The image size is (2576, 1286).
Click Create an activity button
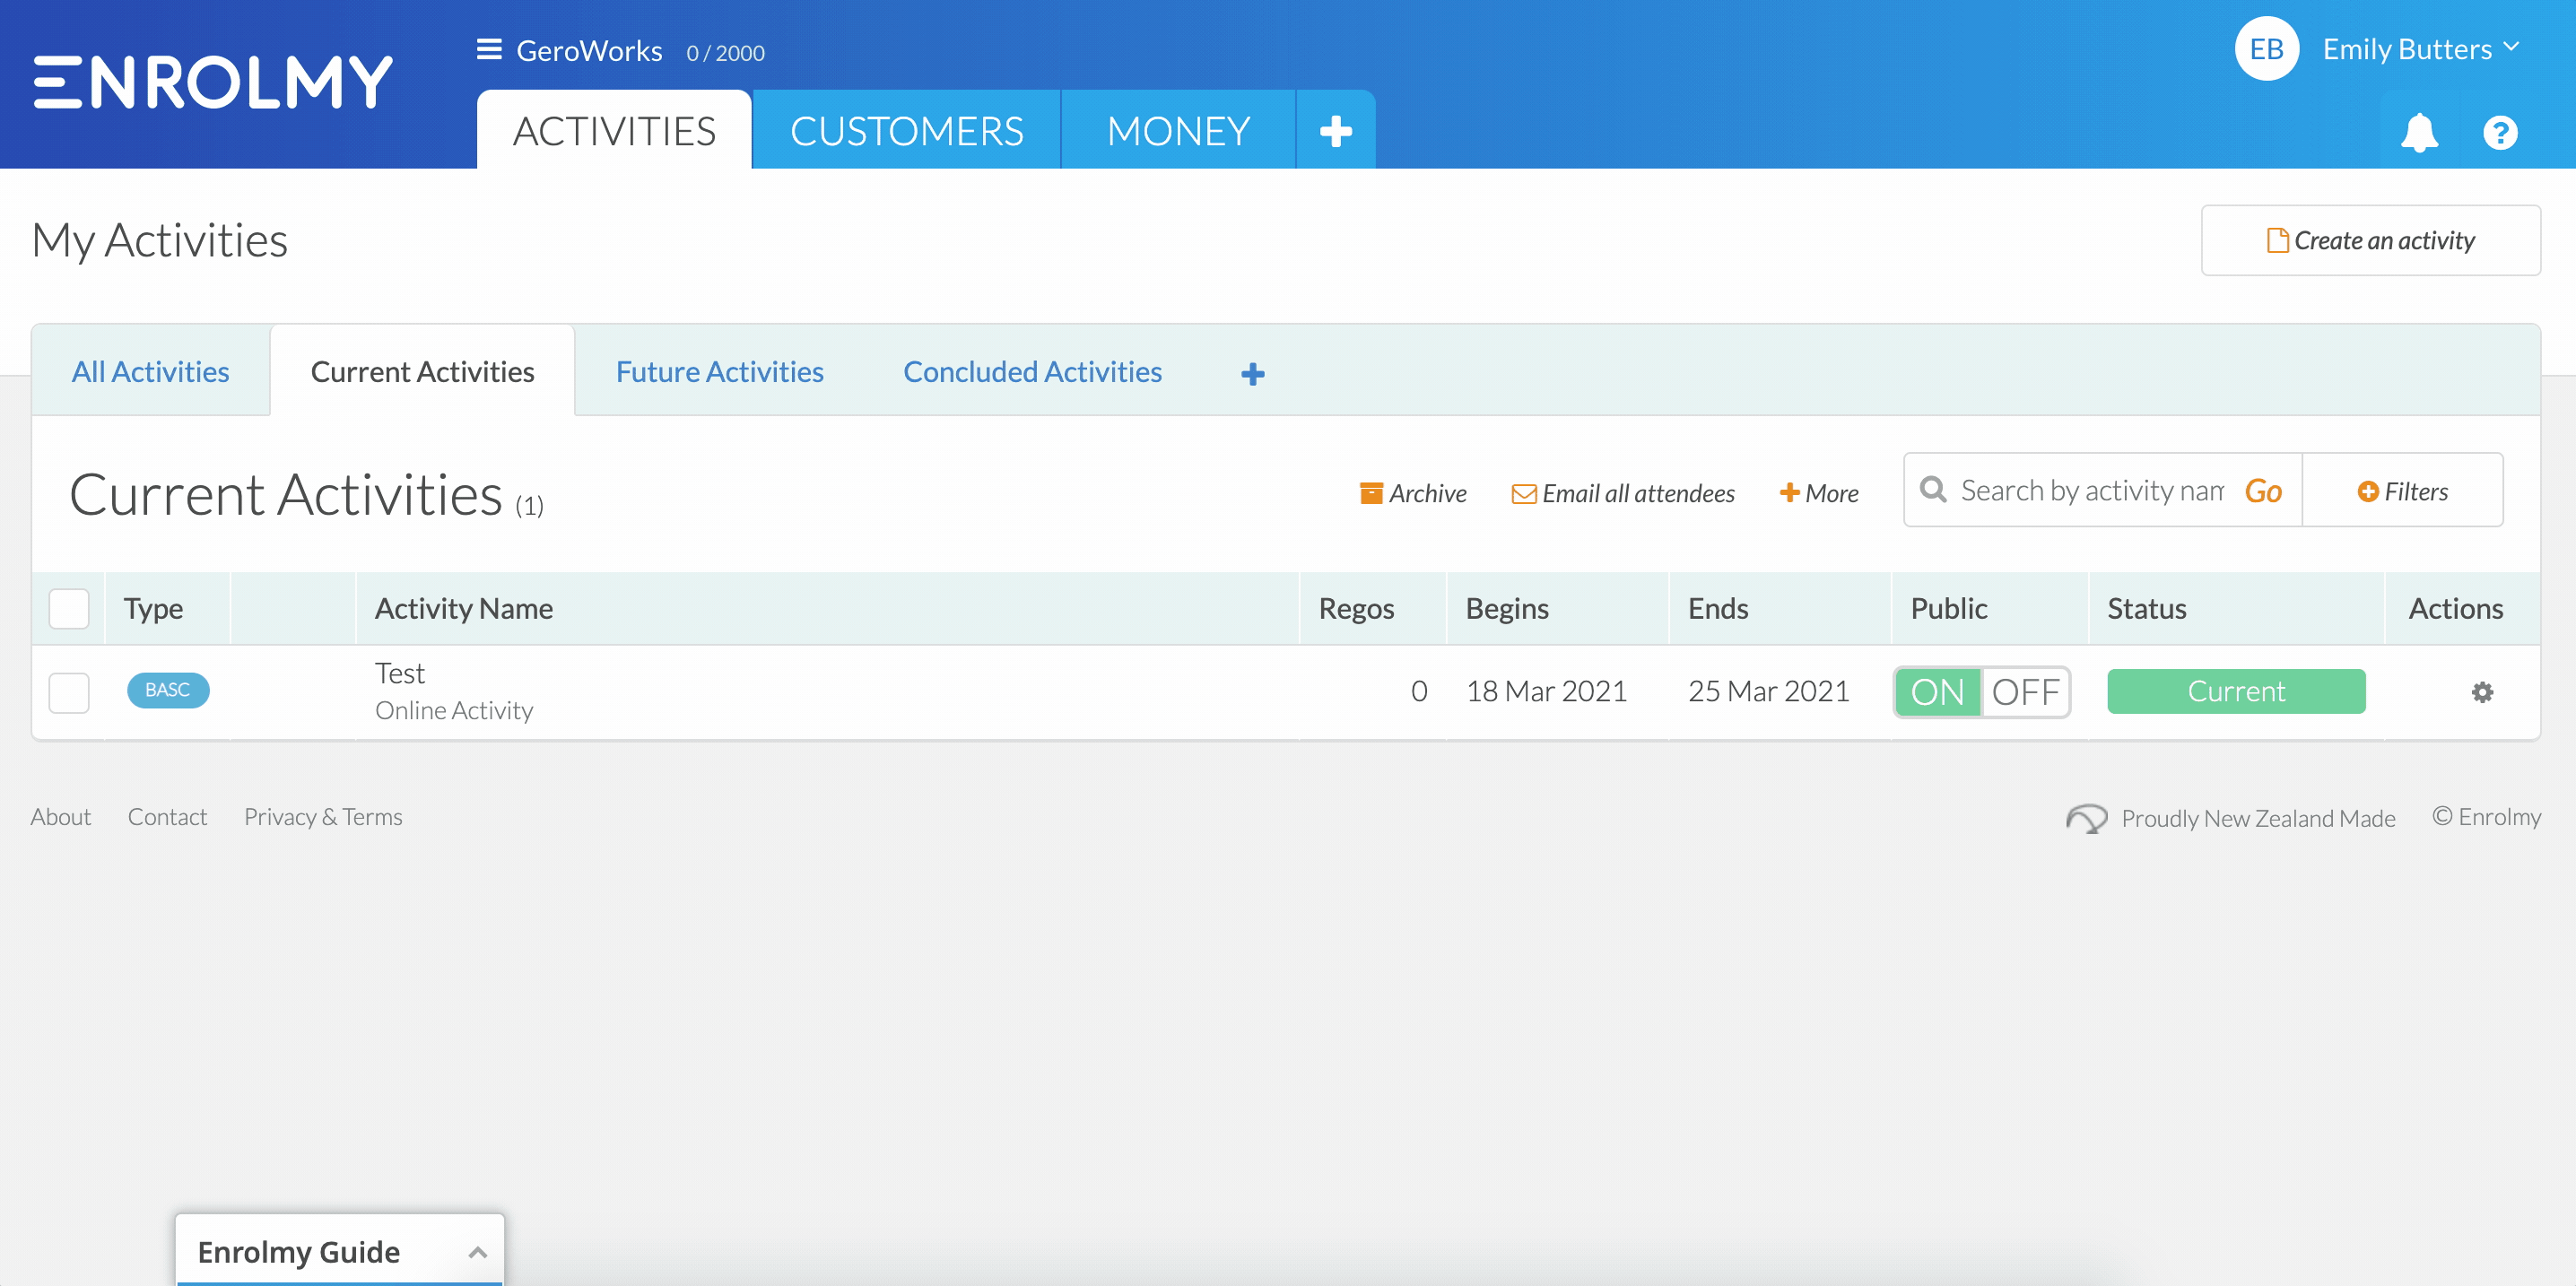tap(2370, 240)
